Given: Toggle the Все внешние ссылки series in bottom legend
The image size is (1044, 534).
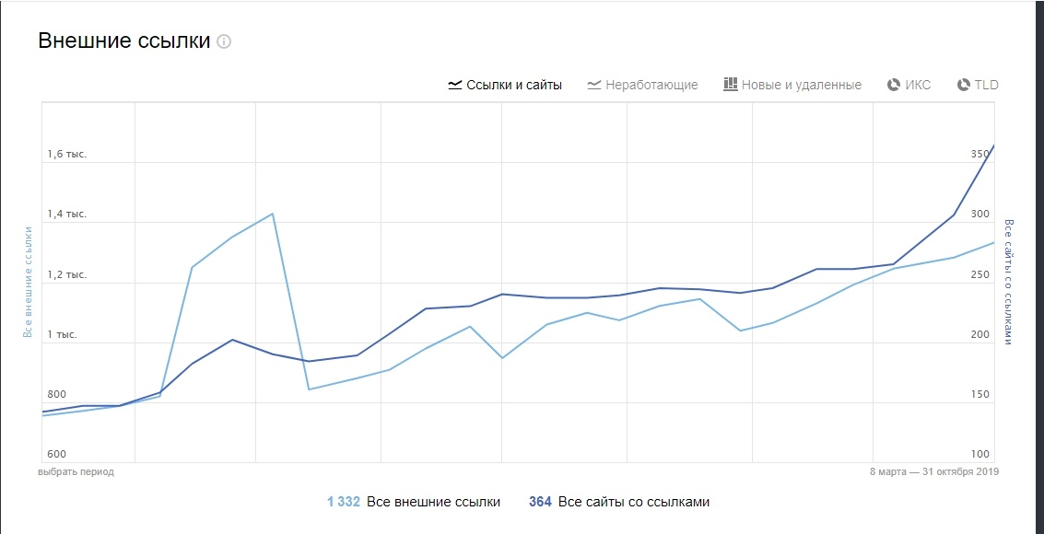Looking at the screenshot, I should (x=433, y=502).
